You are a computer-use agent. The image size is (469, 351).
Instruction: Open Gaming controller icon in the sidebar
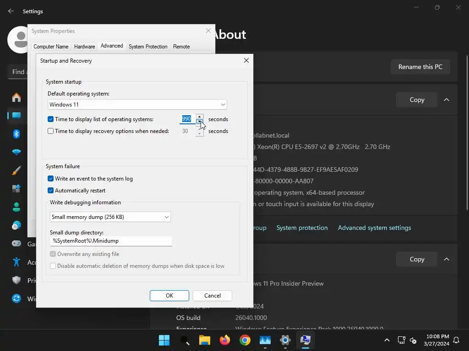[x=16, y=244]
